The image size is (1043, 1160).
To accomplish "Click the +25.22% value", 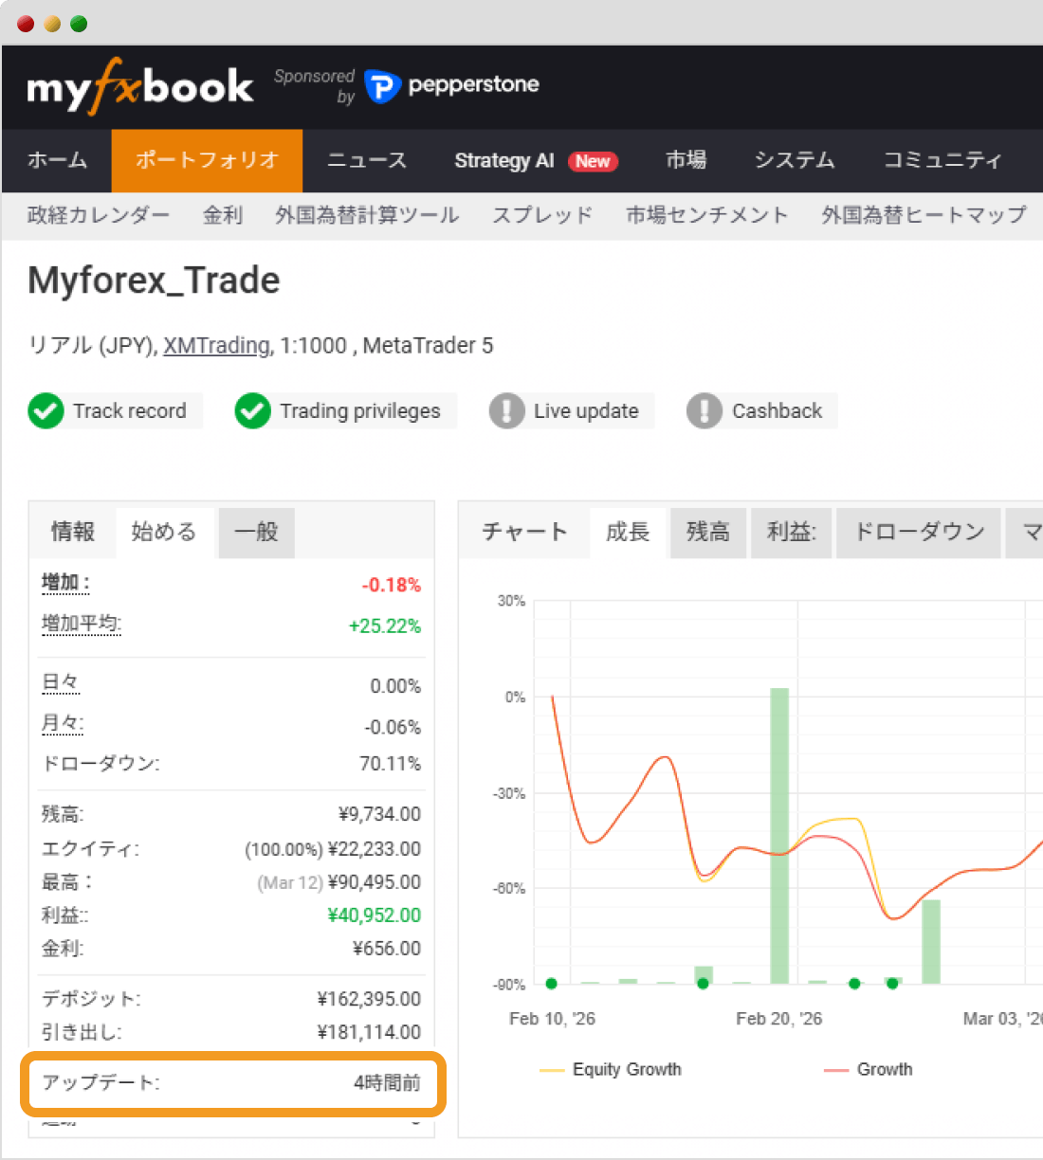I will pyautogui.click(x=385, y=626).
